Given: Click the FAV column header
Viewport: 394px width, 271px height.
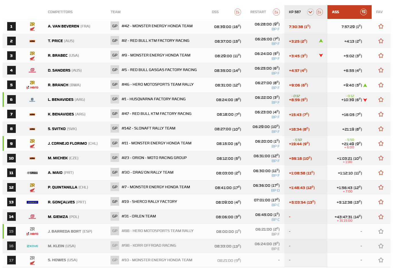Looking at the screenshot, I should [379, 12].
